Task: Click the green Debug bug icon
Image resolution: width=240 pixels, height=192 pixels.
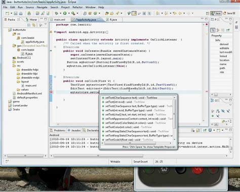Action: [56, 13]
